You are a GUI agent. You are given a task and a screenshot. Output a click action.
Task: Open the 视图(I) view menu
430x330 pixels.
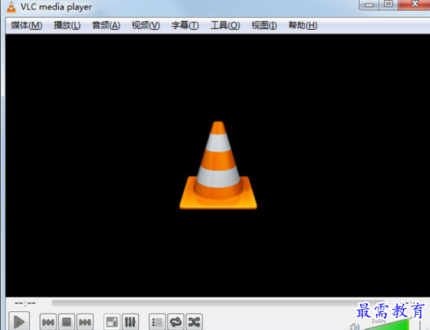(x=264, y=26)
